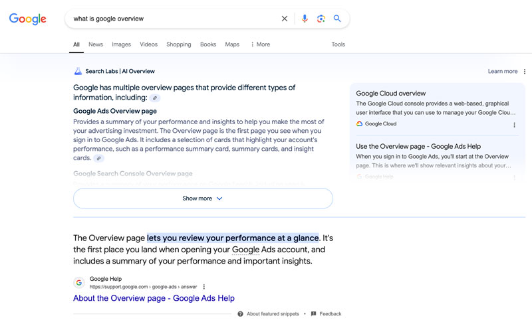The width and height of the screenshot is (532, 322).
Task: Open 'About the Overview page' result link
Action: click(x=154, y=299)
